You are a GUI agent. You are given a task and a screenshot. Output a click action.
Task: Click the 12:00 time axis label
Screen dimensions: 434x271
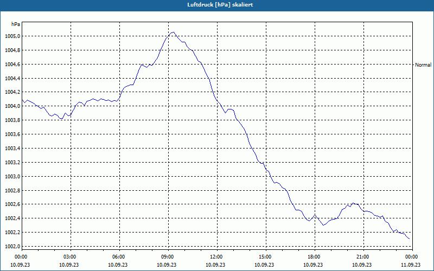tap(216, 257)
